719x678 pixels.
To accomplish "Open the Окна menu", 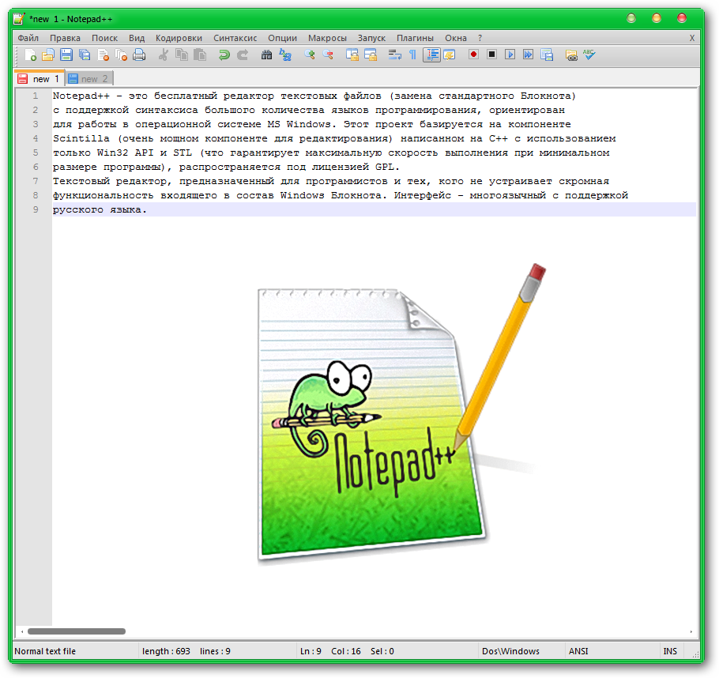I will [x=456, y=38].
